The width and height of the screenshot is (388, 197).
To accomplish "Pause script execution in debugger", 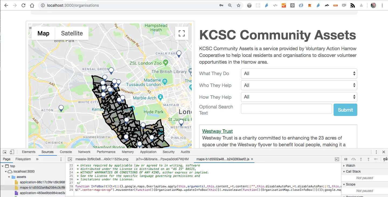I will [x=346, y=159].
